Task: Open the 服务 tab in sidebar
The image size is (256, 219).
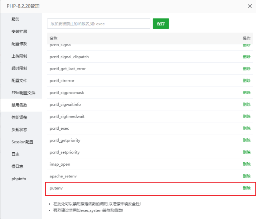Action: click(15, 19)
